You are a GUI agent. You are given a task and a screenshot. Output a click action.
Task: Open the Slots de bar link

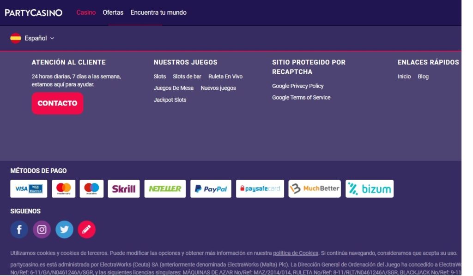[x=187, y=76]
